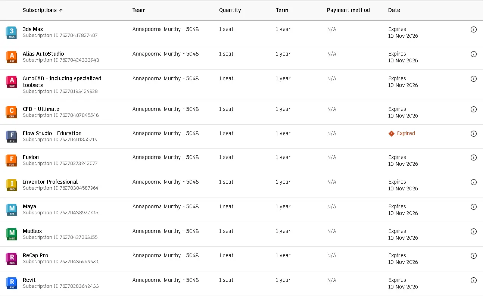
Task: Open the Maya subscription name link
Action: pyautogui.click(x=29, y=206)
